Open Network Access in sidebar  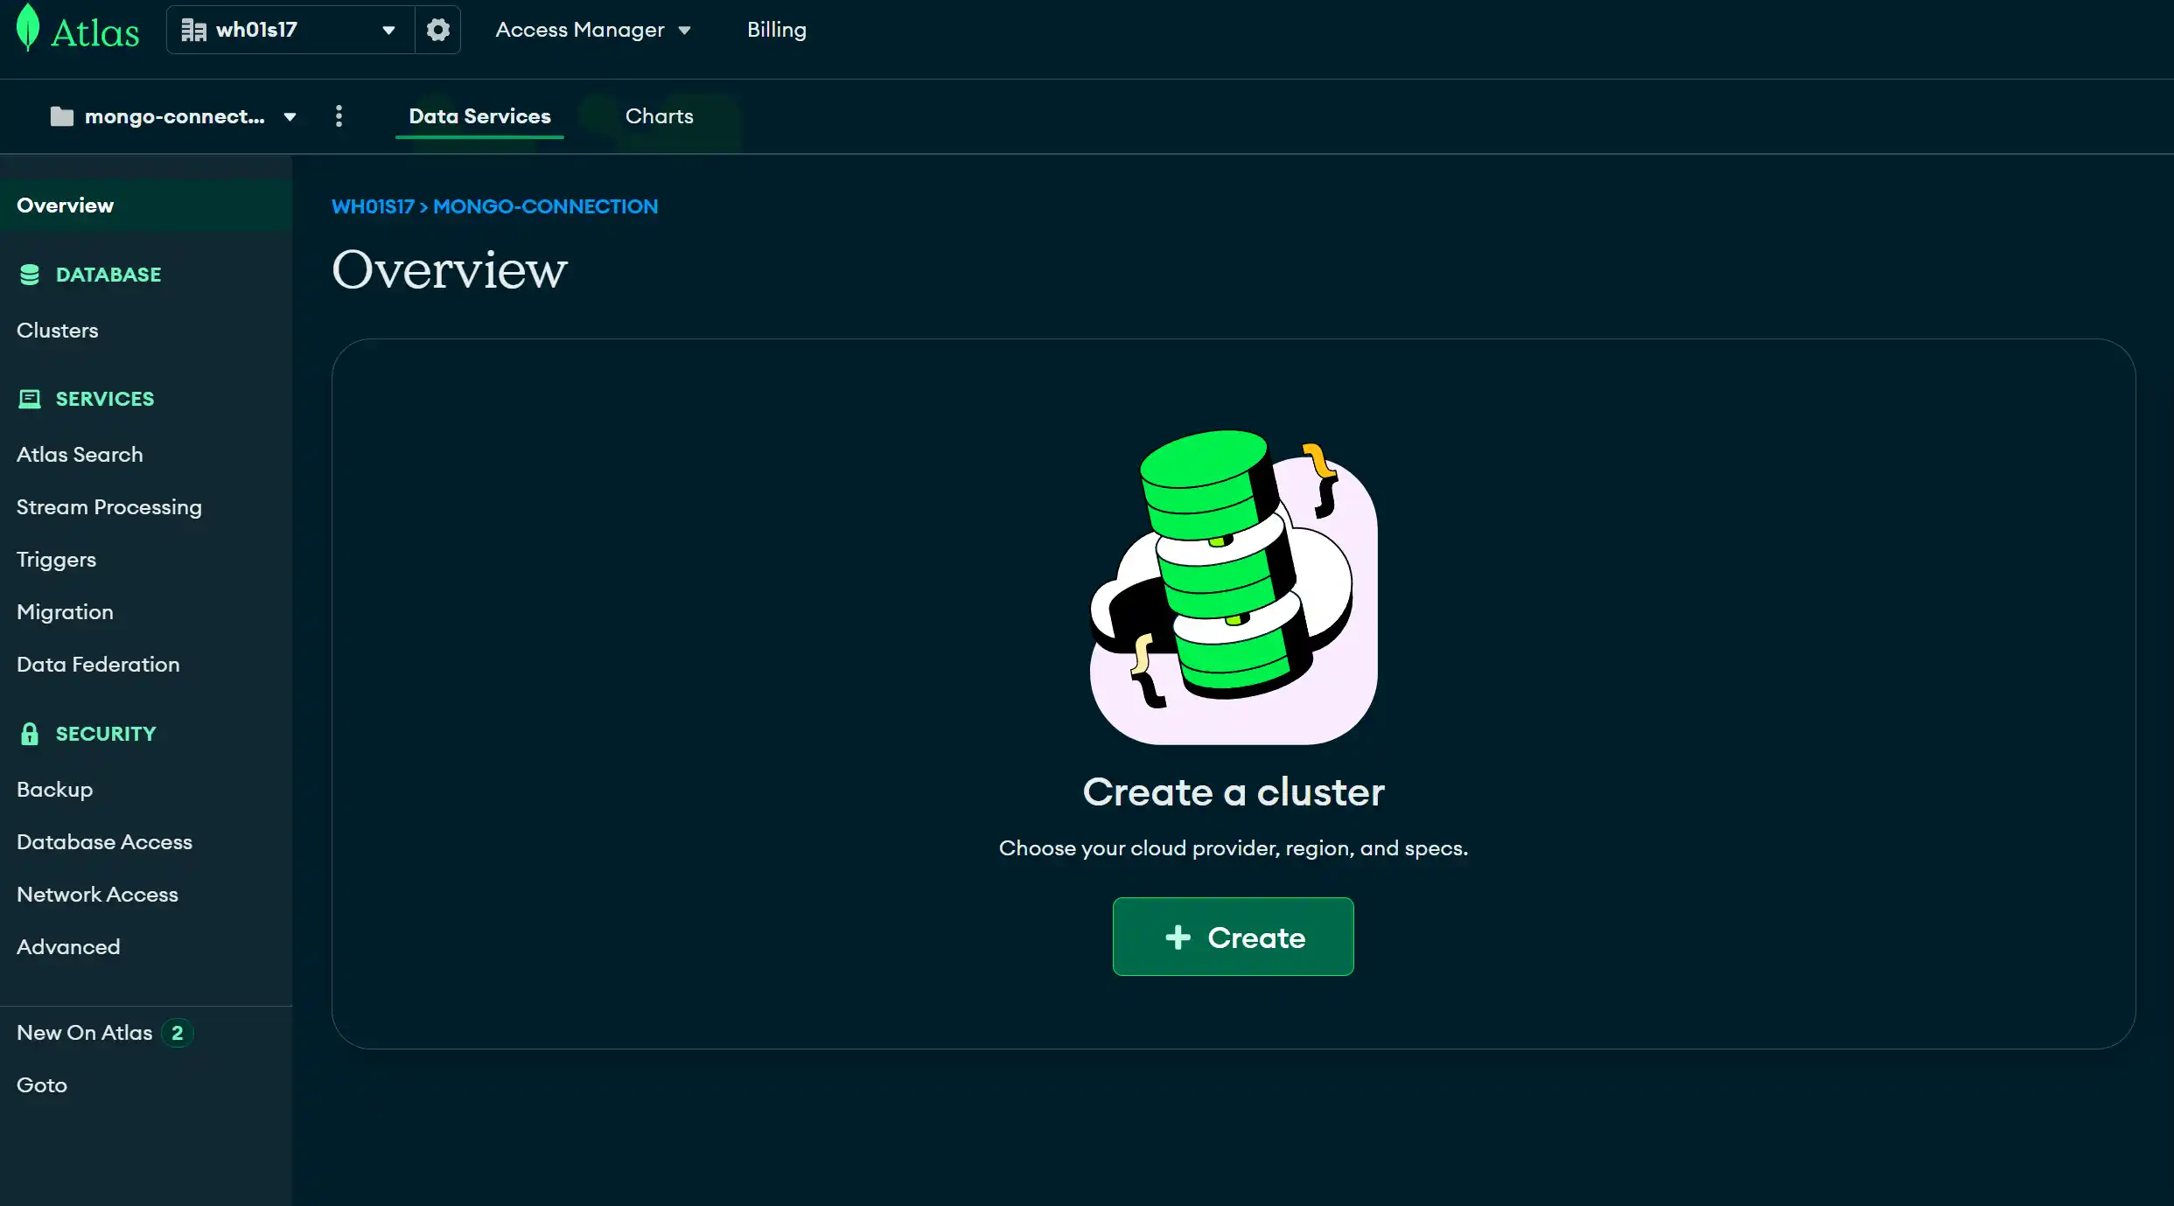click(x=97, y=895)
